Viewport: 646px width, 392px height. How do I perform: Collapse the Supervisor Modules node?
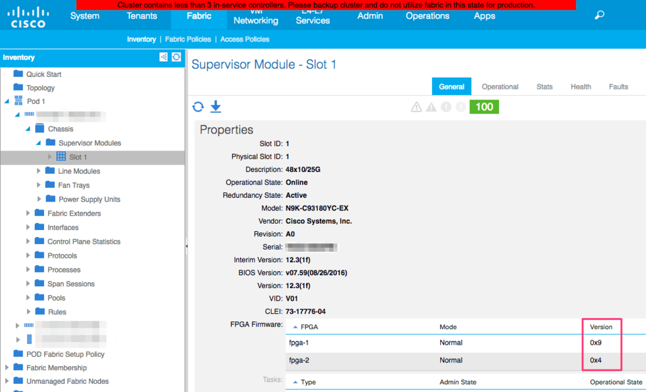click(x=38, y=143)
